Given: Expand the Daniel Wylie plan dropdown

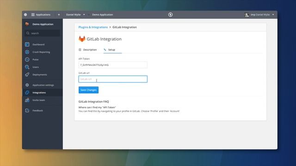Looking at the screenshot, I should pos(84,15).
